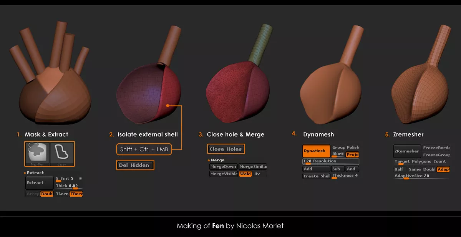The width and height of the screenshot is (461, 237).
Task: Collapse the Extract section header
Action: click(35, 173)
